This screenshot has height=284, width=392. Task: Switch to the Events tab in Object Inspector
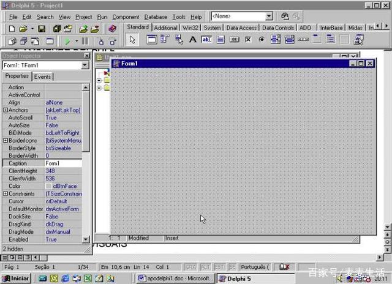pos(42,77)
